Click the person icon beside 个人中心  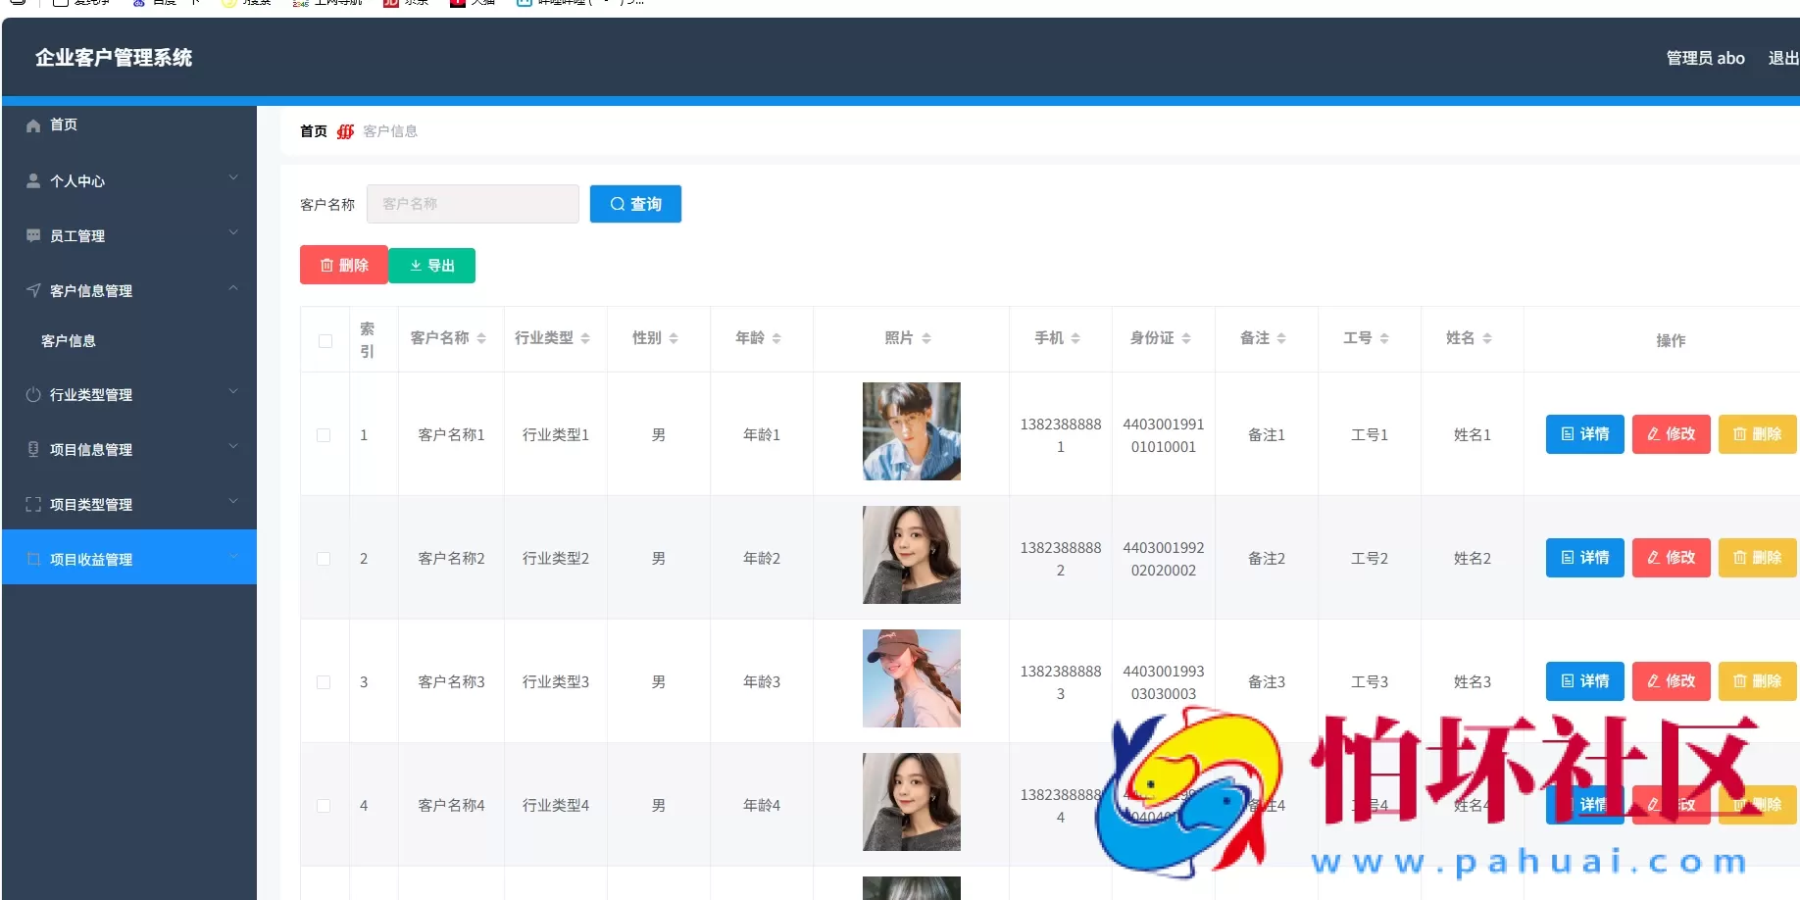click(x=33, y=180)
